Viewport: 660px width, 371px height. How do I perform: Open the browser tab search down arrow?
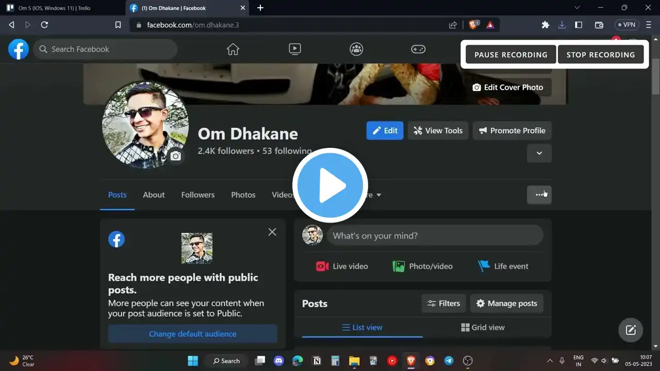pyautogui.click(x=577, y=8)
